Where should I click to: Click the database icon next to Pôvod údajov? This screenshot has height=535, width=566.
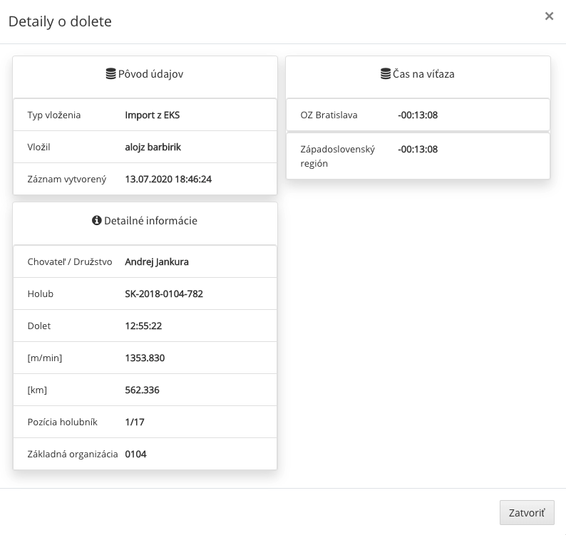tap(110, 73)
